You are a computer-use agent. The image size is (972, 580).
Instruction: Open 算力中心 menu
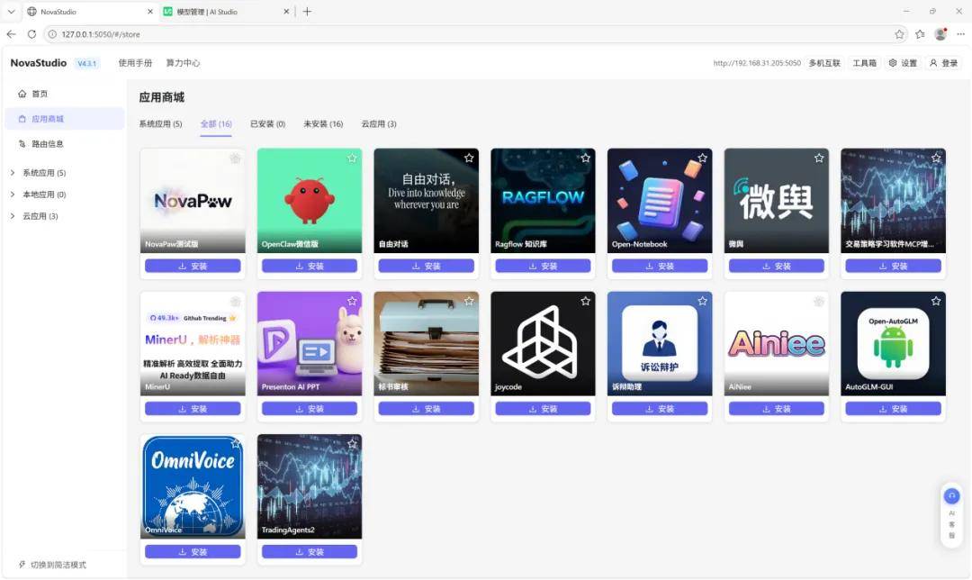[183, 63]
